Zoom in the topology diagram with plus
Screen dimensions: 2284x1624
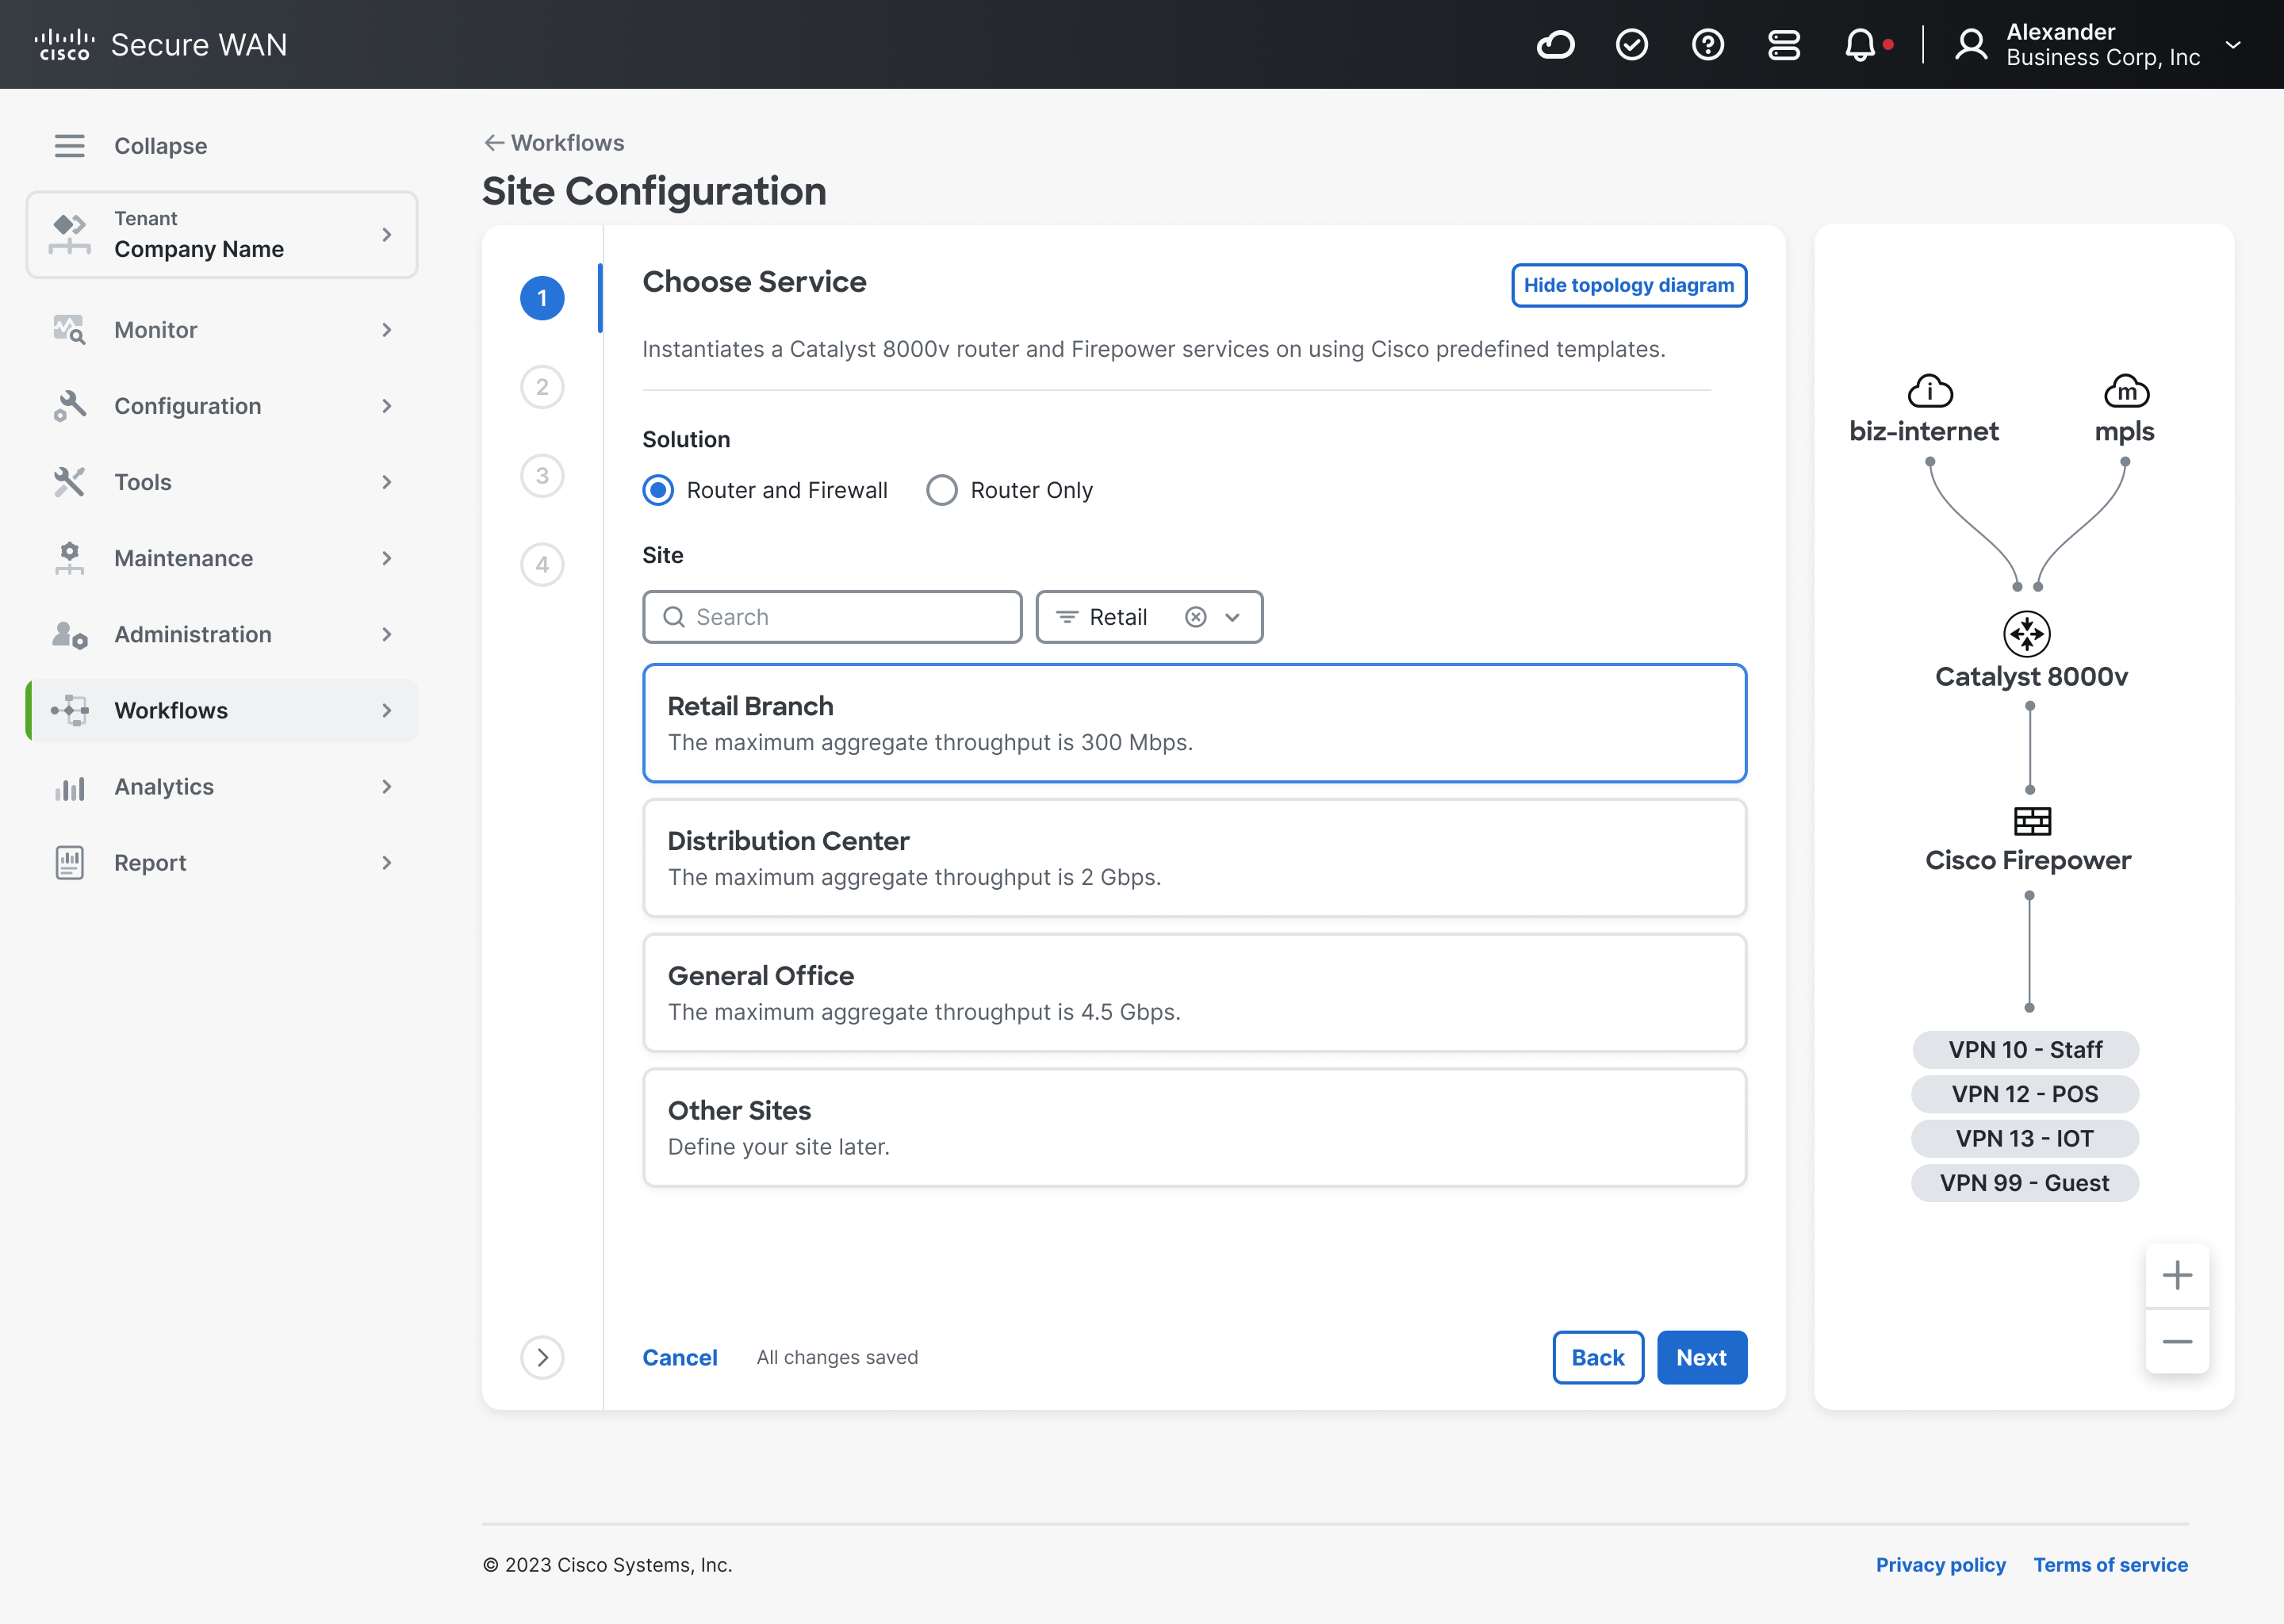click(2177, 1275)
